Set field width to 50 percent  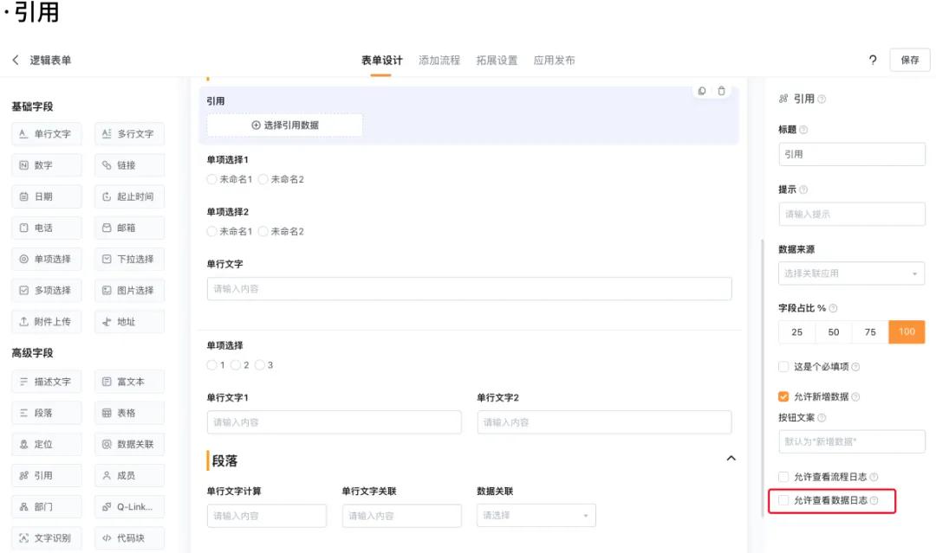point(833,332)
